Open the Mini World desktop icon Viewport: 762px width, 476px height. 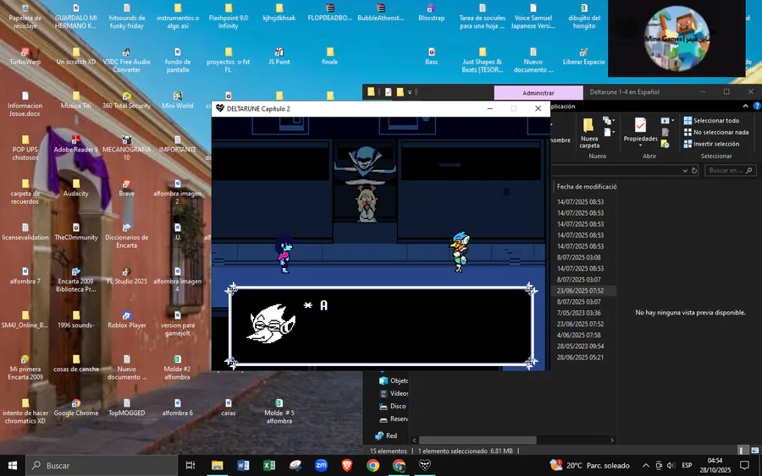(178, 100)
